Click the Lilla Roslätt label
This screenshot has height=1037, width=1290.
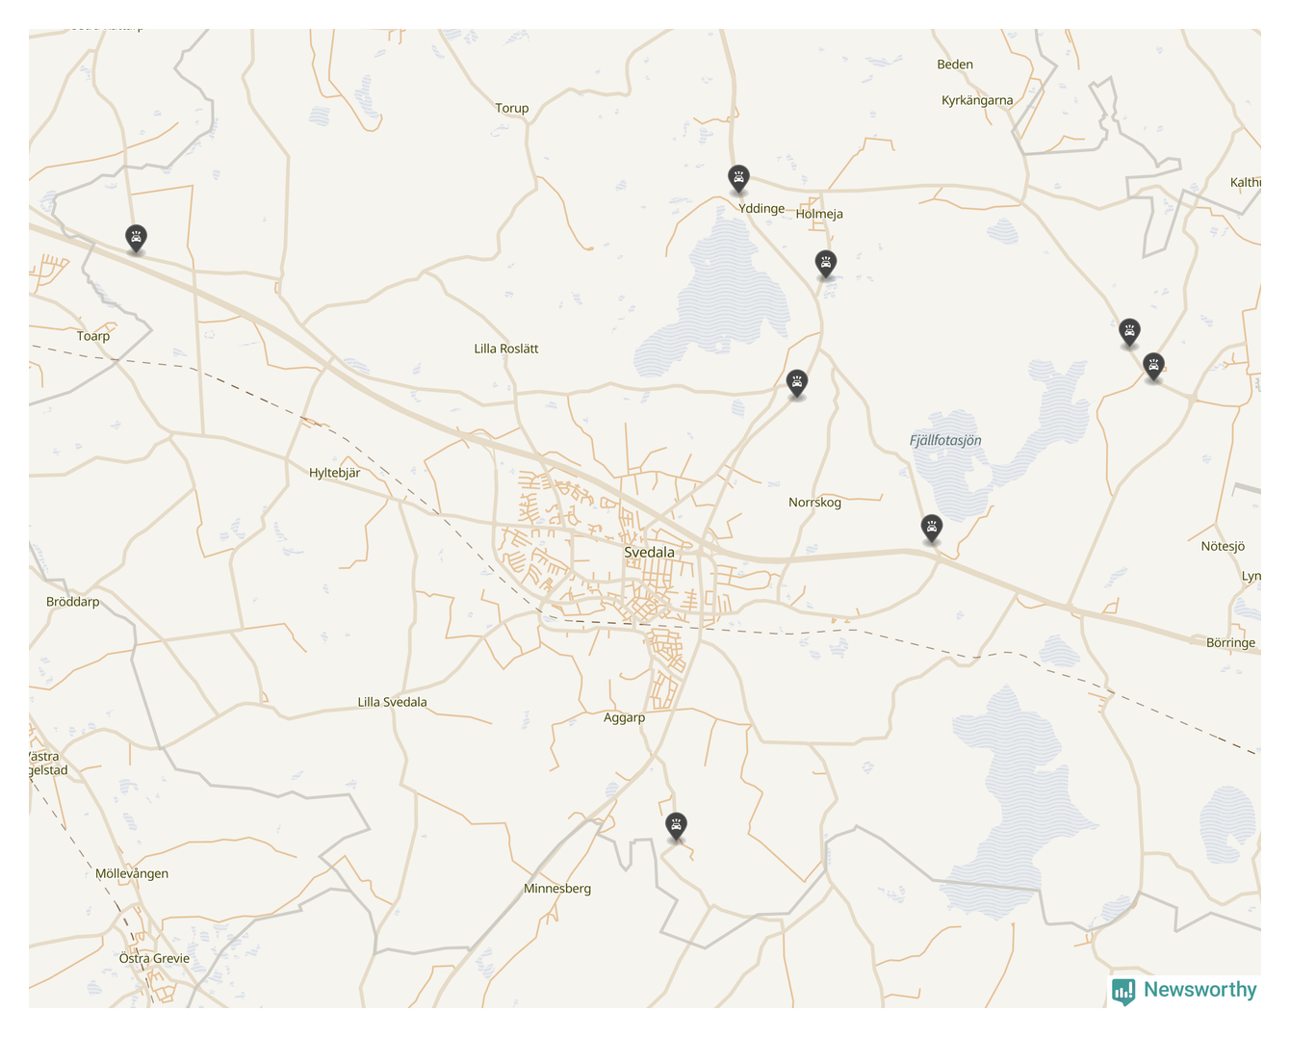coord(506,349)
